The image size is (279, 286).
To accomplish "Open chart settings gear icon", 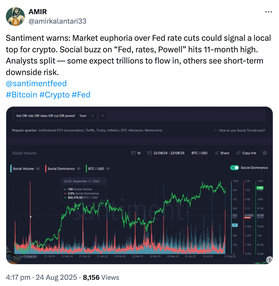I will pos(265,153).
